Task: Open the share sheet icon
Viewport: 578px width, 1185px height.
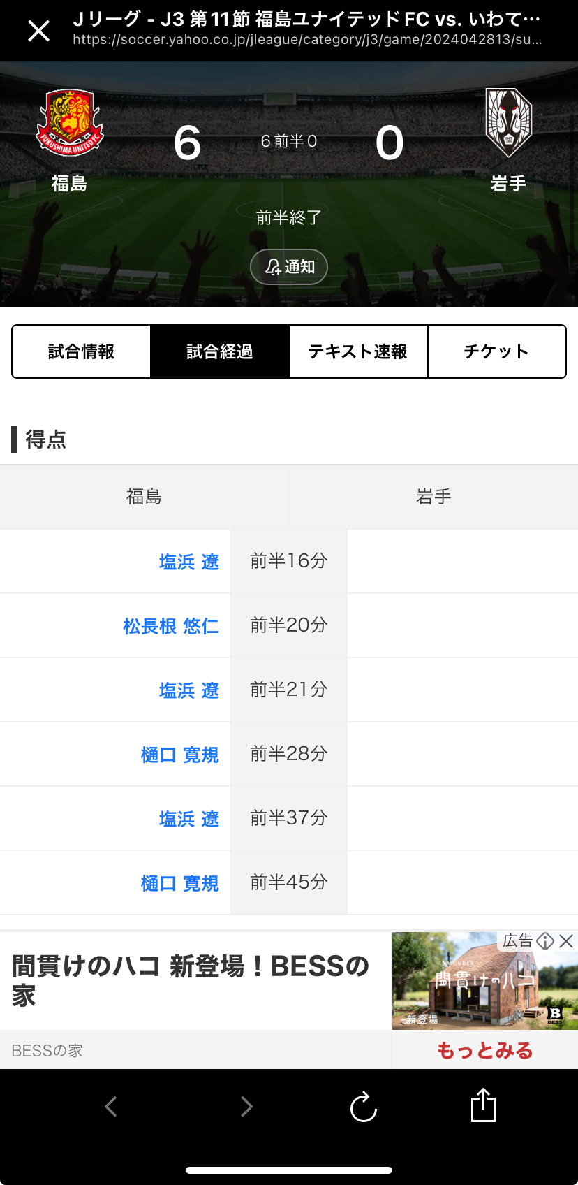Action: (x=483, y=1105)
